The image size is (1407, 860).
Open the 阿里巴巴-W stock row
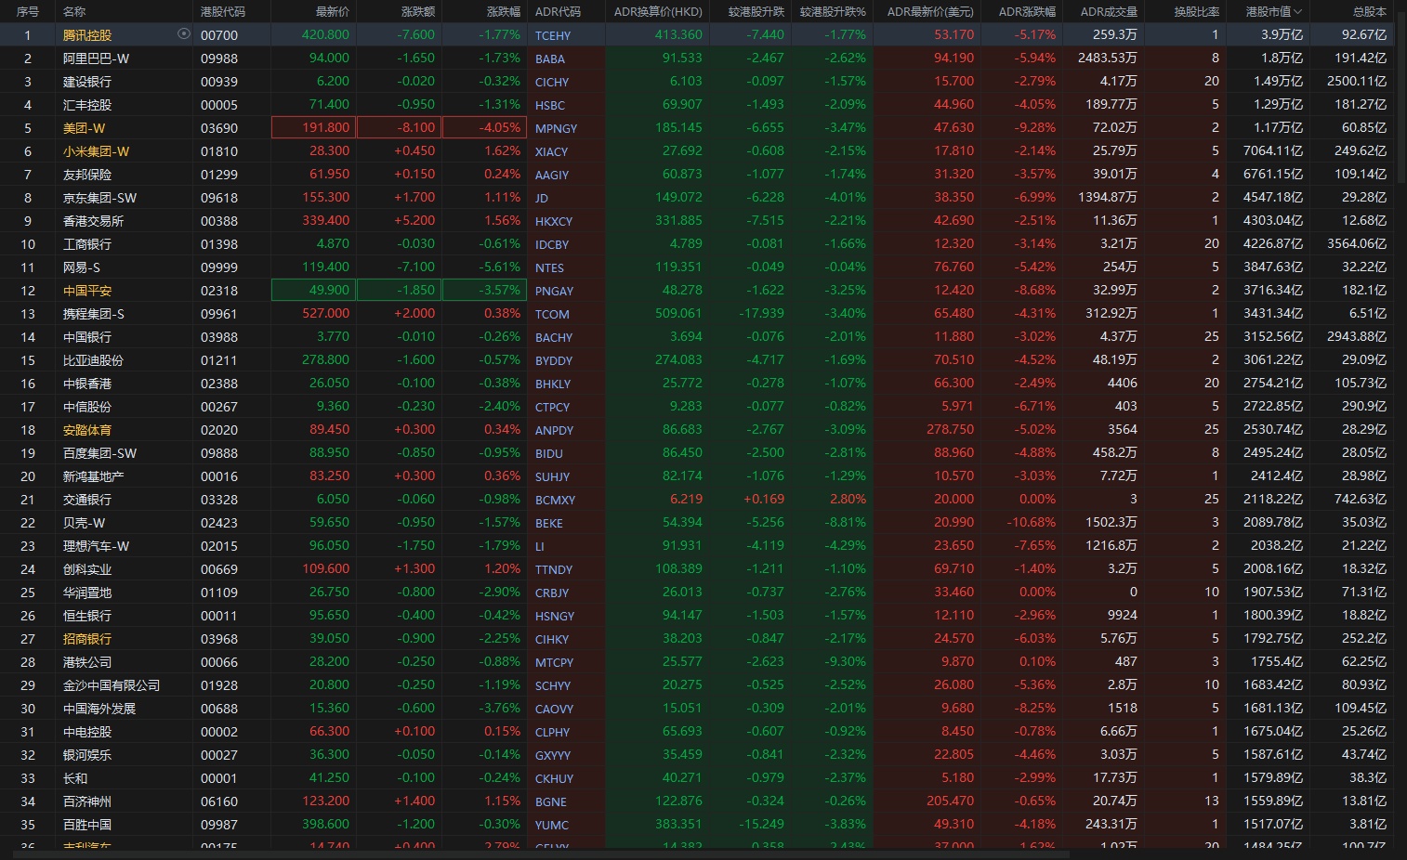click(x=96, y=59)
